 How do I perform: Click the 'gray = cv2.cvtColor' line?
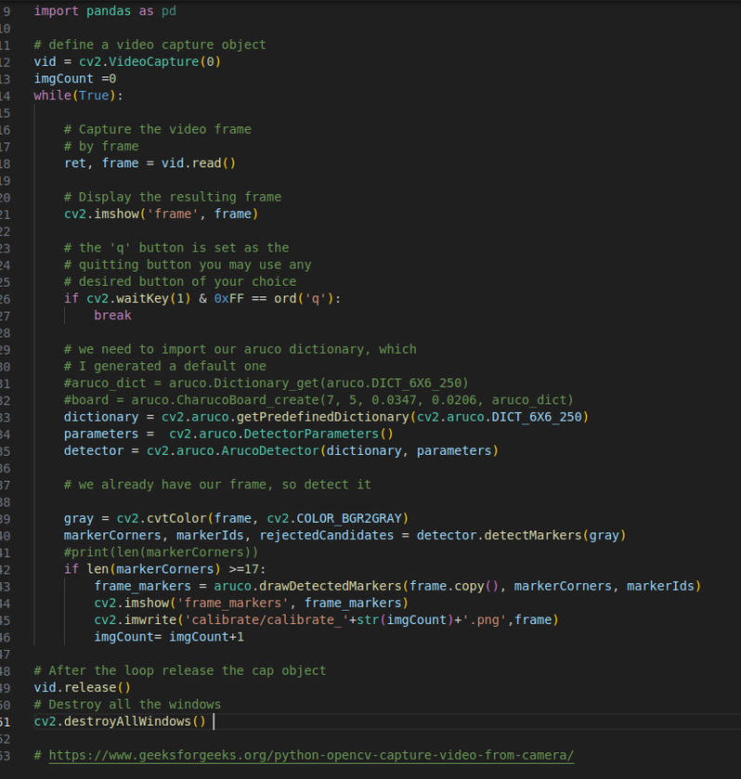[236, 518]
